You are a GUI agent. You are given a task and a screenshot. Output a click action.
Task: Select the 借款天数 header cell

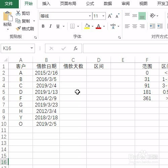[73, 66]
